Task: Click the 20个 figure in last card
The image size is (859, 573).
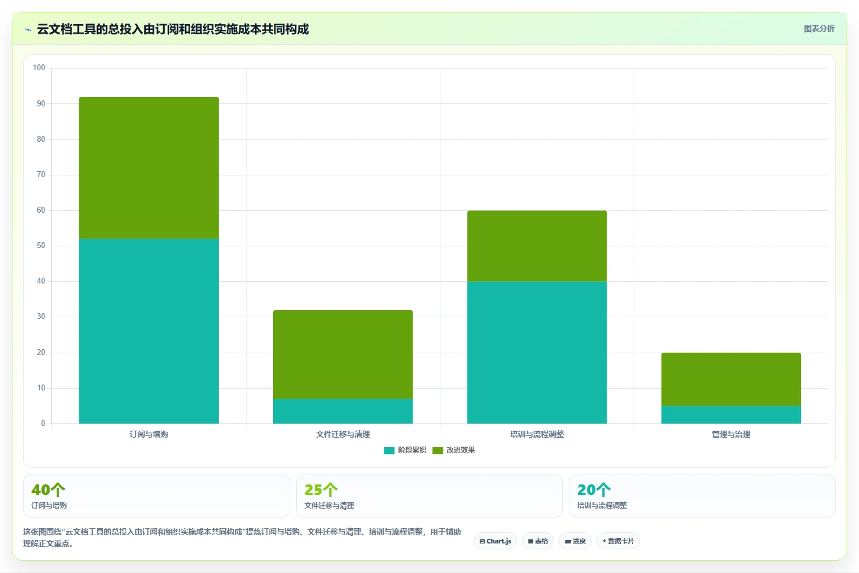Action: tap(594, 490)
